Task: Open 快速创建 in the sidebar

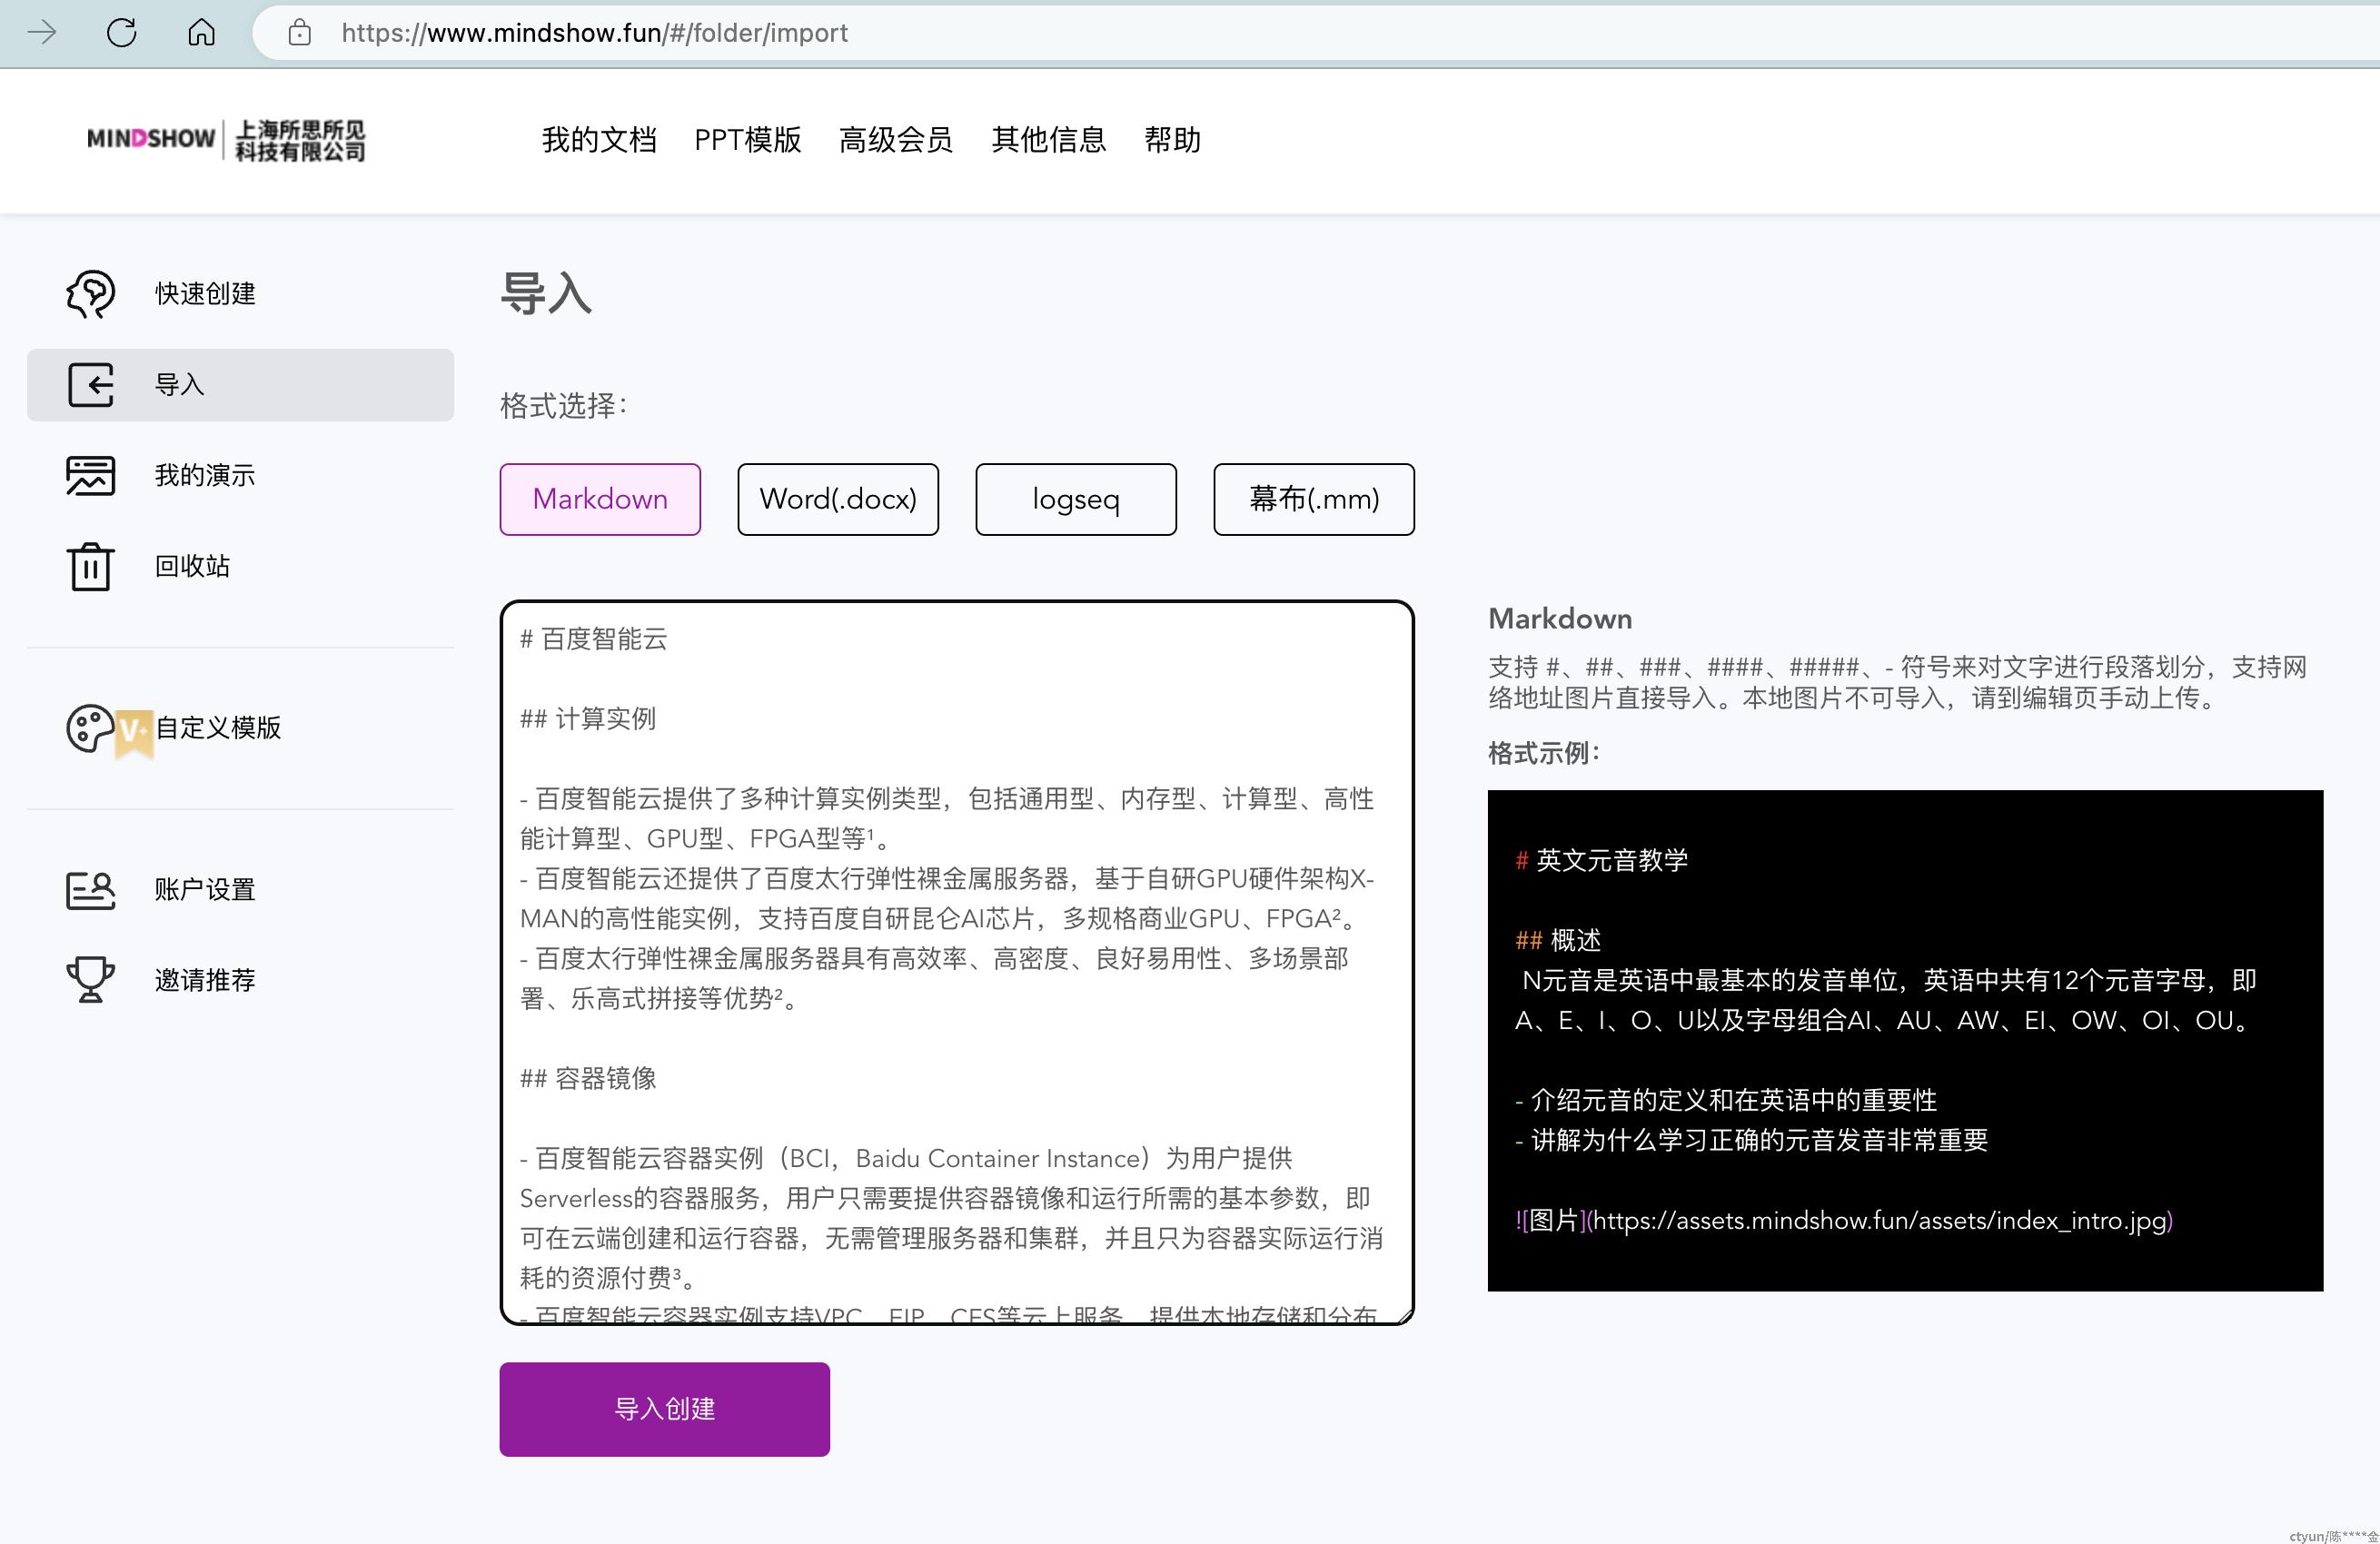Action: 205,294
